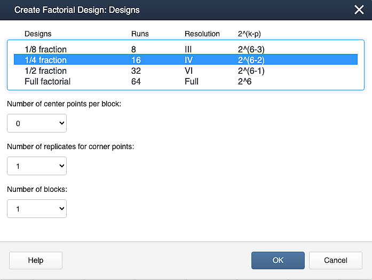
Task: Open the Number of blocks dropdown
Action: (37, 209)
